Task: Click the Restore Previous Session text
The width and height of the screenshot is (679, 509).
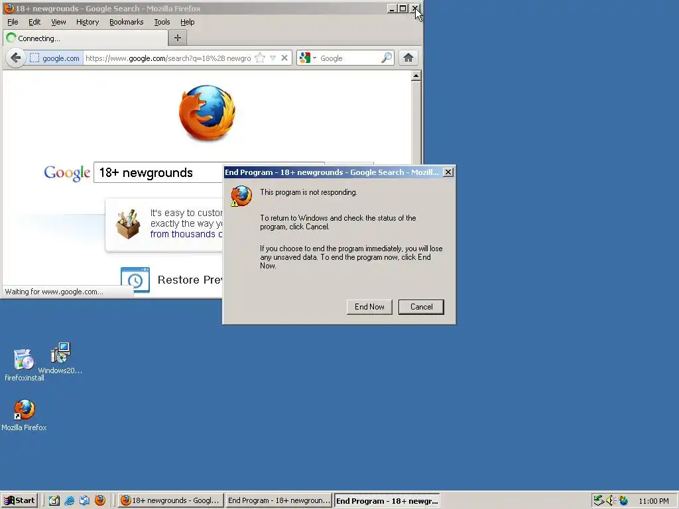Action: click(x=190, y=280)
